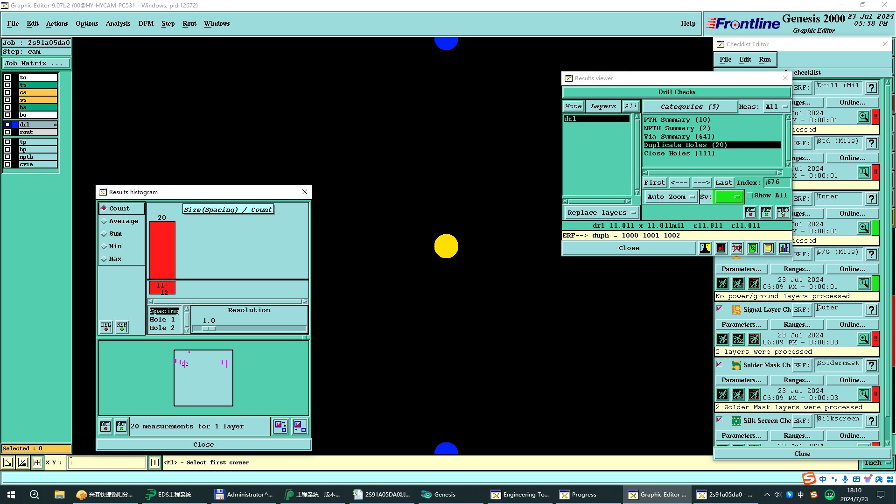896x504 pixels.
Task: Open the histogram icon in Results viewer
Action: click(784, 248)
